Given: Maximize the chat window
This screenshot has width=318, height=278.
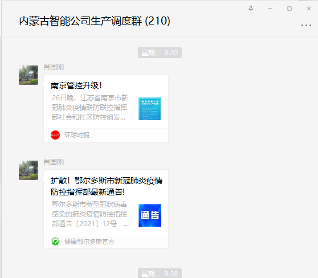Looking at the screenshot, I should click(290, 9).
